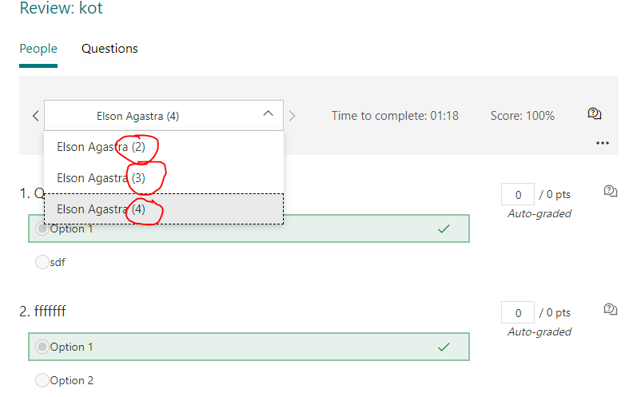Go to previous respondent with left arrow

coord(35,116)
